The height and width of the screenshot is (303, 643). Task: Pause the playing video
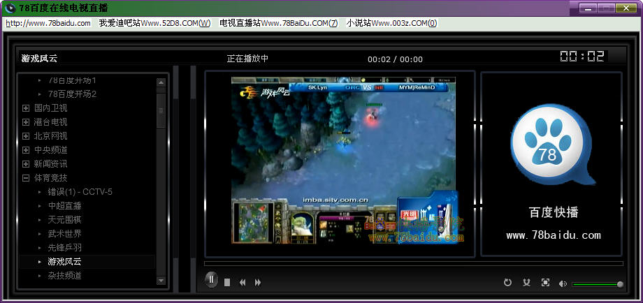[211, 280]
